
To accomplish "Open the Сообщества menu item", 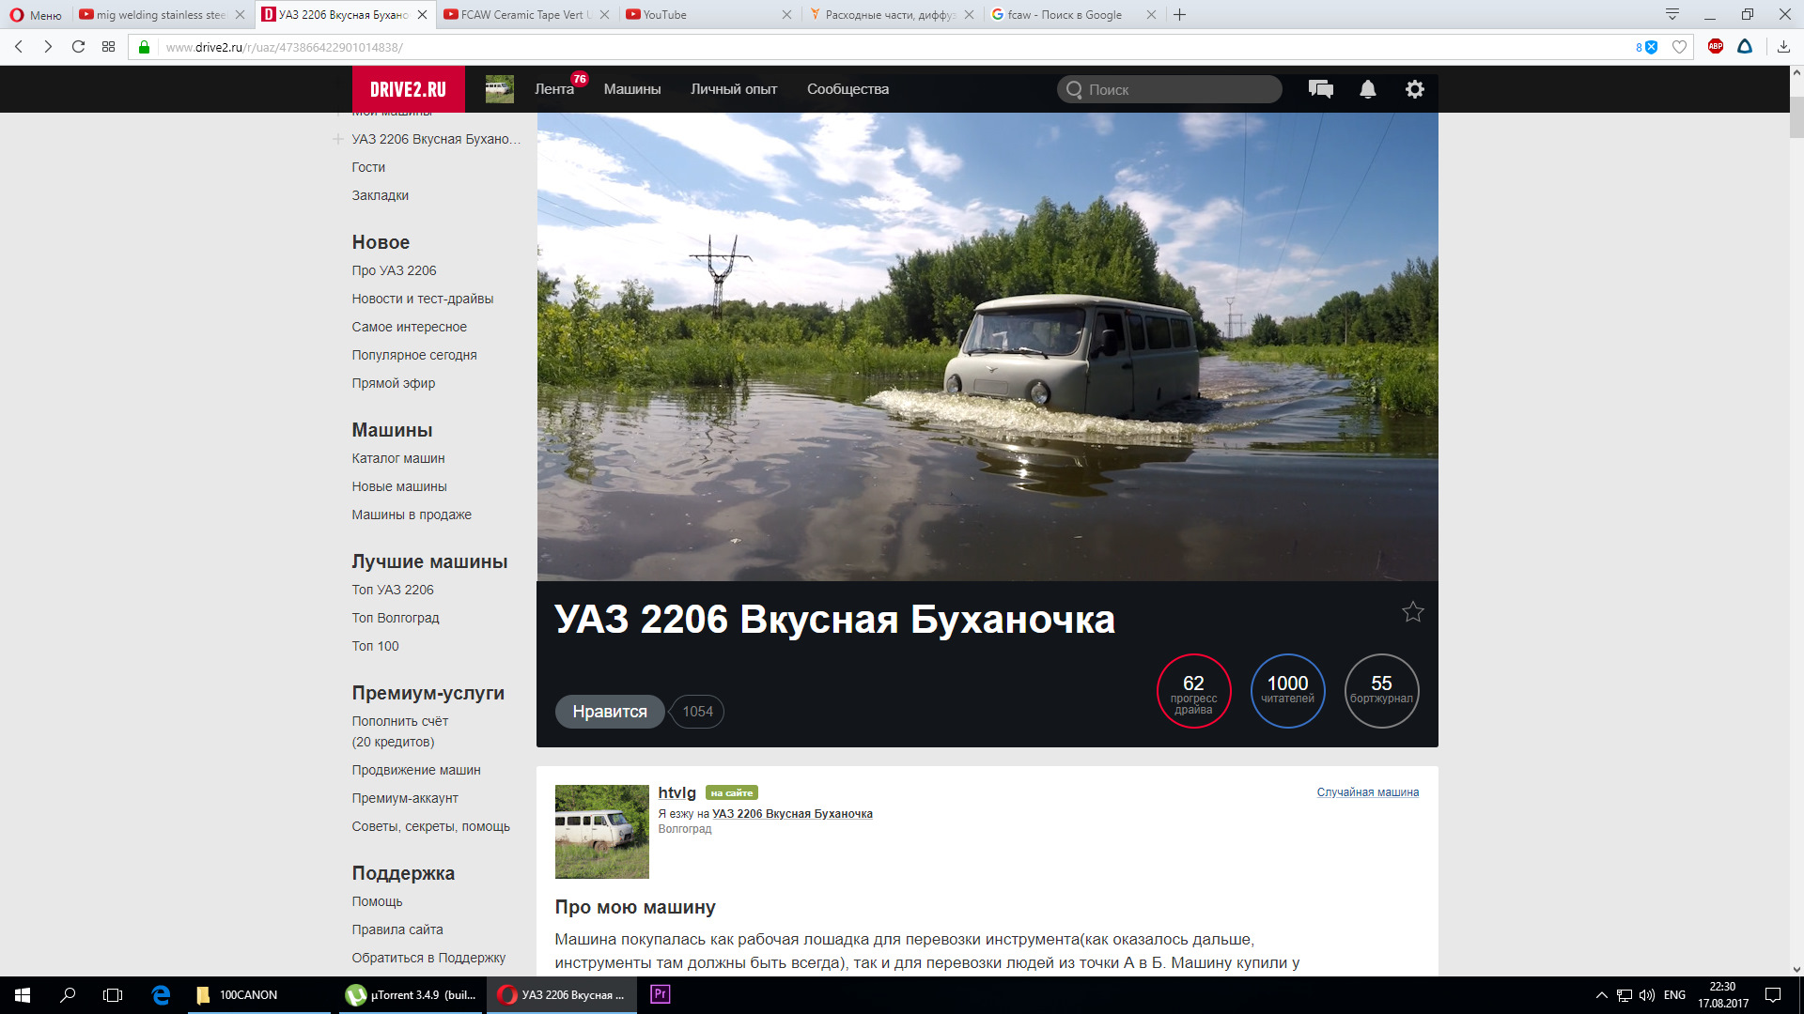I will click(x=848, y=89).
